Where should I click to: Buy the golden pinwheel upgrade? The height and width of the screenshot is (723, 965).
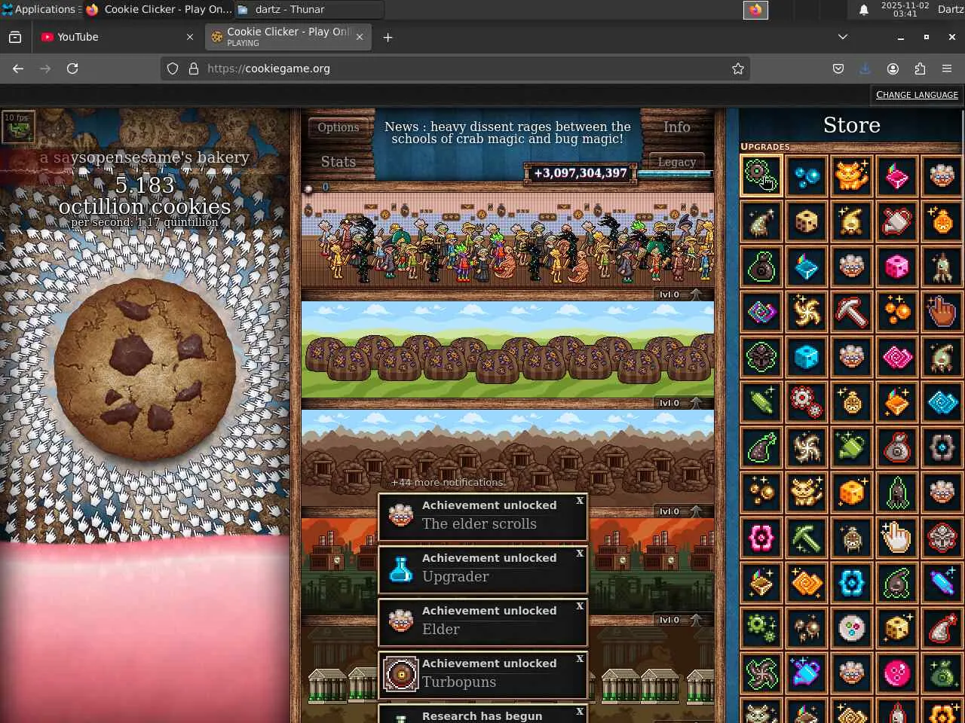tap(807, 312)
